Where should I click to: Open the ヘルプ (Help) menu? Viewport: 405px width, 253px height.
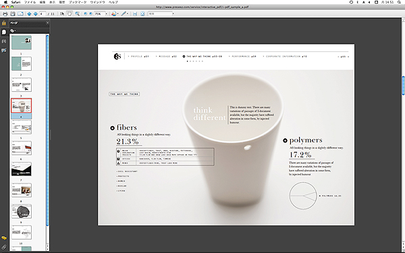(113, 2)
